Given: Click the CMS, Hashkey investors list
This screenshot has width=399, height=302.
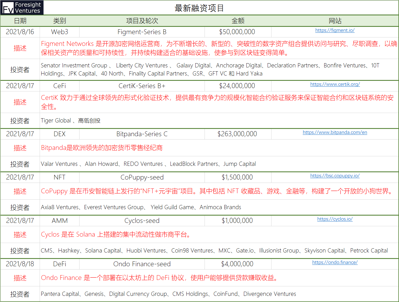Looking at the screenshot, I should coord(214,251).
